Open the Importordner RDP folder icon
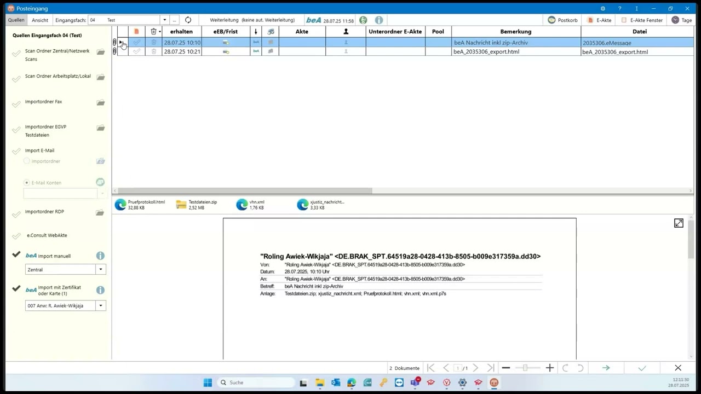Screen dimensions: 701x394 pos(101,212)
